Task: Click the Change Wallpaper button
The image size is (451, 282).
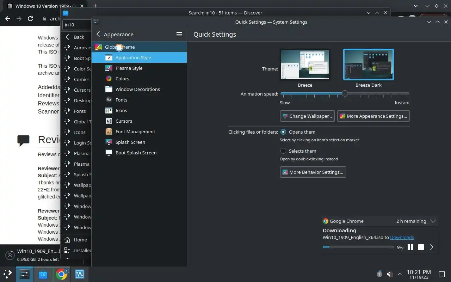Action: click(307, 116)
